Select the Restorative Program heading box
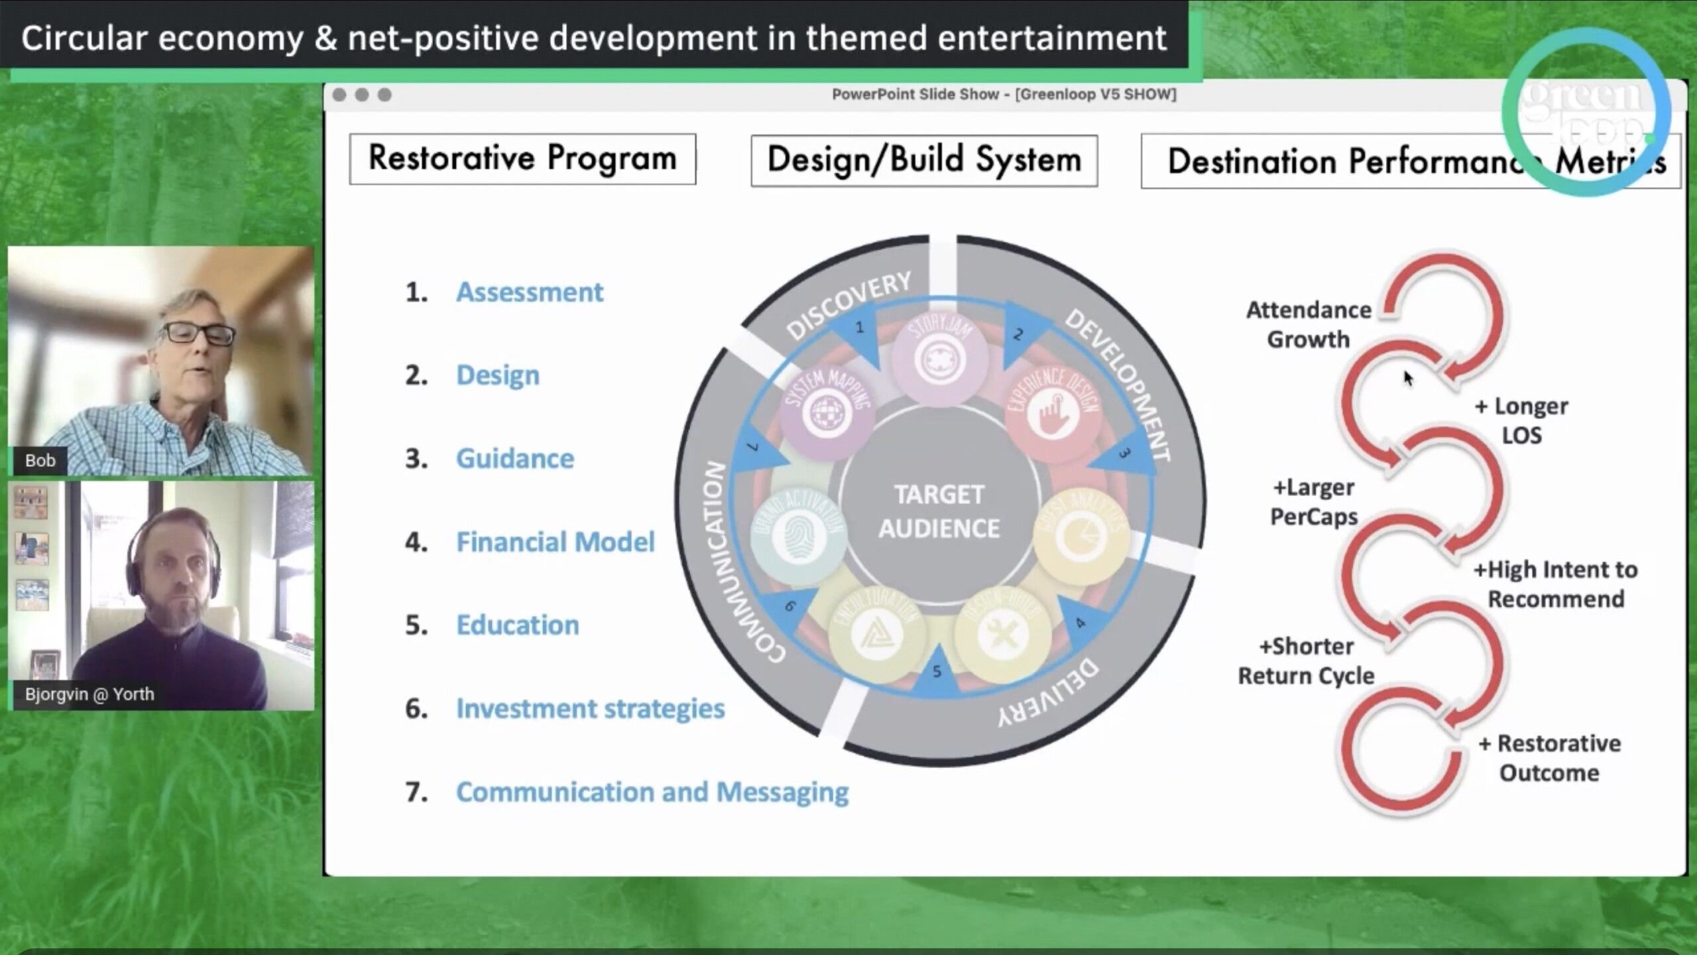This screenshot has width=1697, height=955. pyautogui.click(x=522, y=159)
